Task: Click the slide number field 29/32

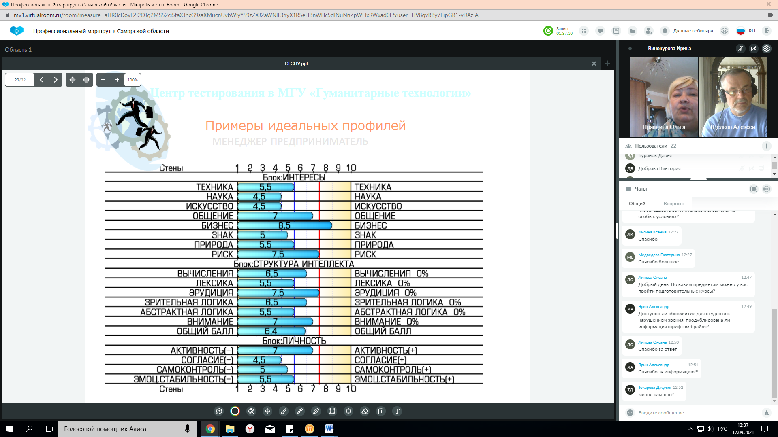Action: 20,80
